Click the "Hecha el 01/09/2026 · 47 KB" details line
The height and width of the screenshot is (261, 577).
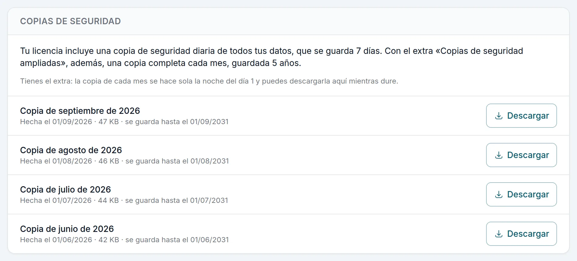124,122
